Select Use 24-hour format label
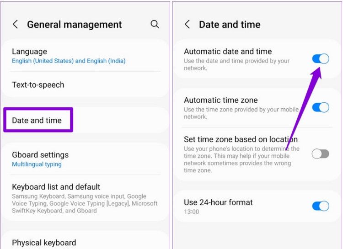Image resolution: width=343 pixels, height=249 pixels. click(218, 202)
